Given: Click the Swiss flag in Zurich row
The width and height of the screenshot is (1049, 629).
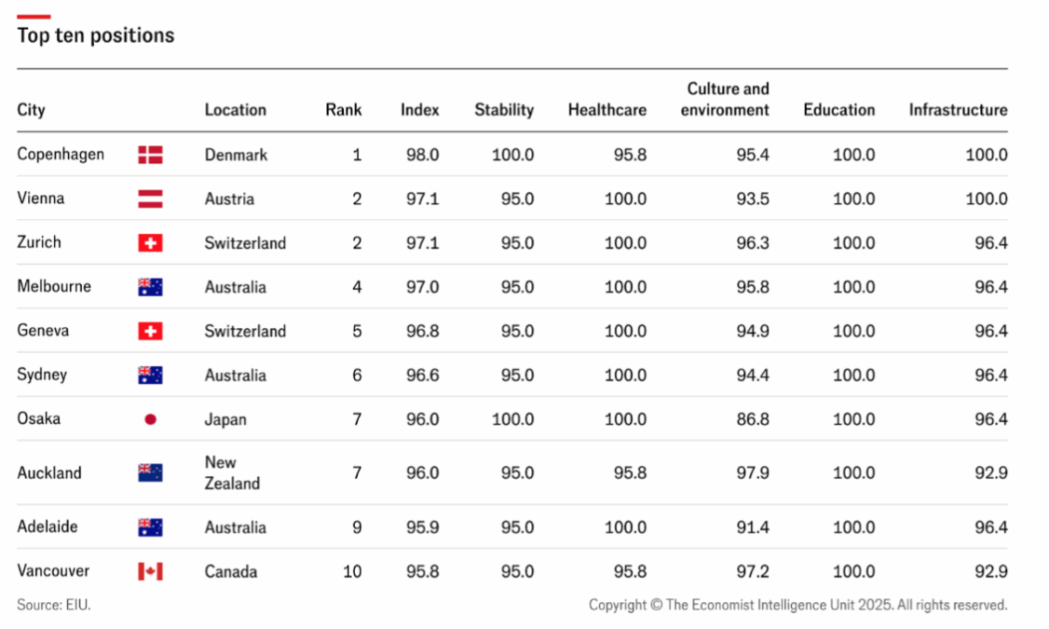Looking at the screenshot, I should (x=150, y=243).
